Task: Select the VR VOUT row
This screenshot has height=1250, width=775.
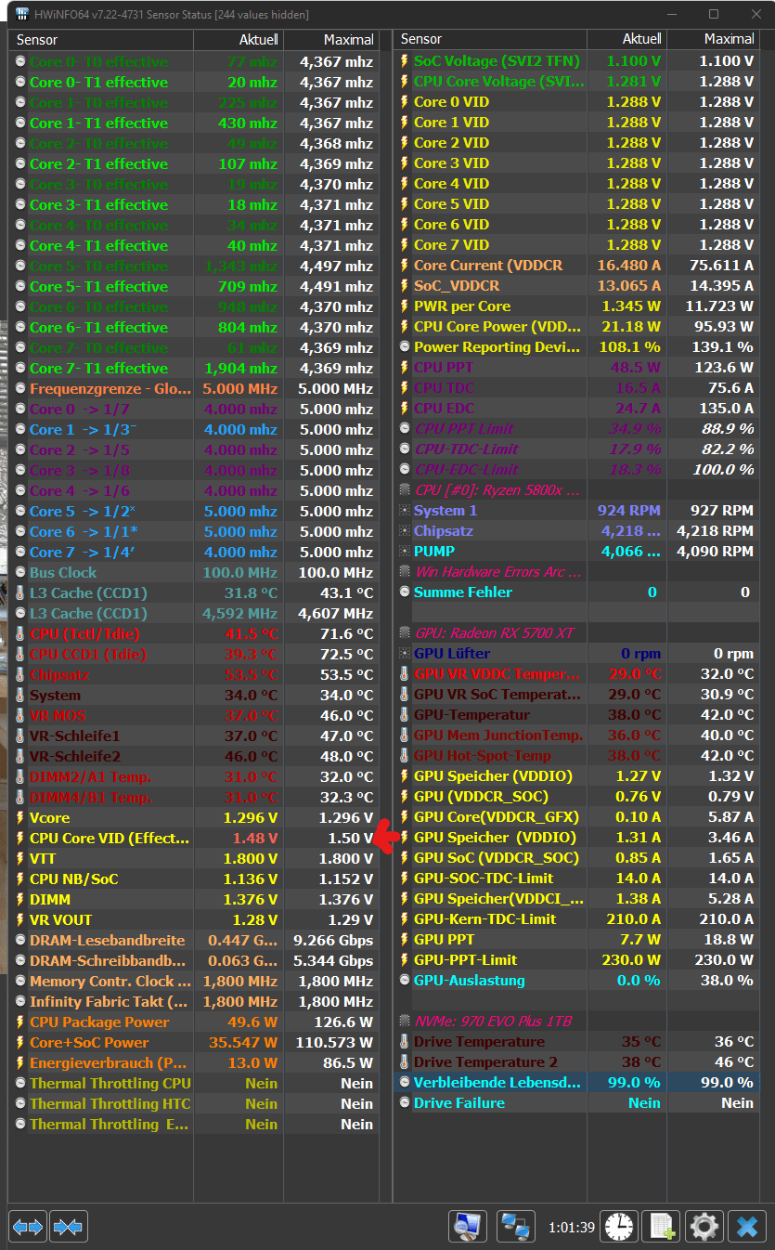Action: pos(195,920)
